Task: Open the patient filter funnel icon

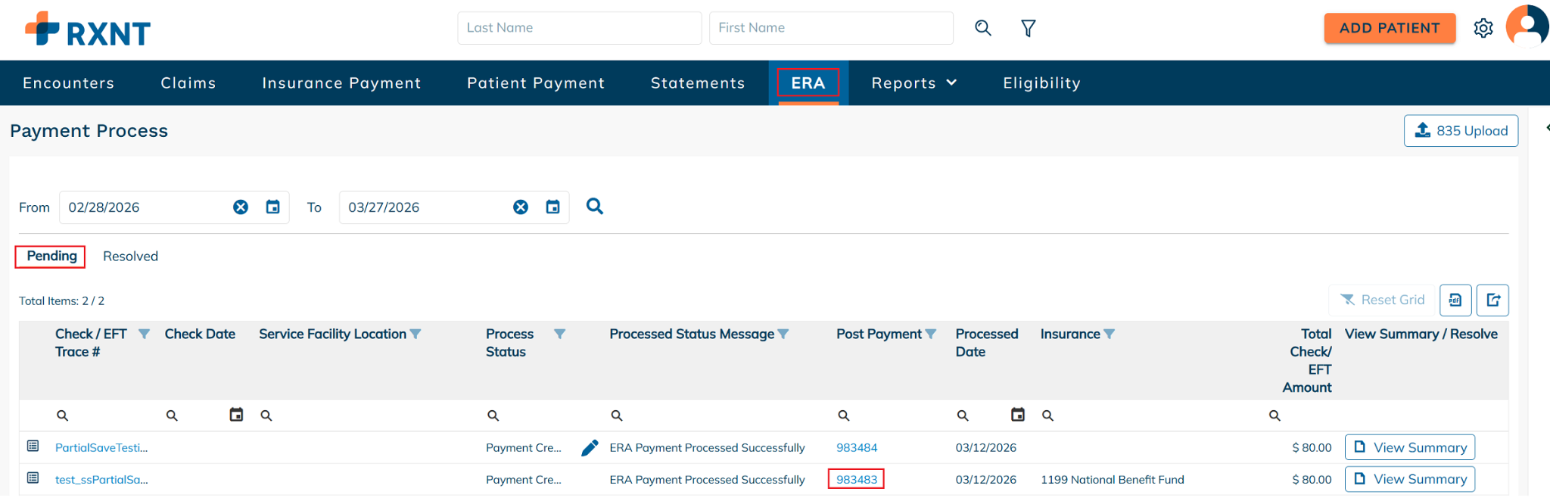Action: tap(1028, 28)
